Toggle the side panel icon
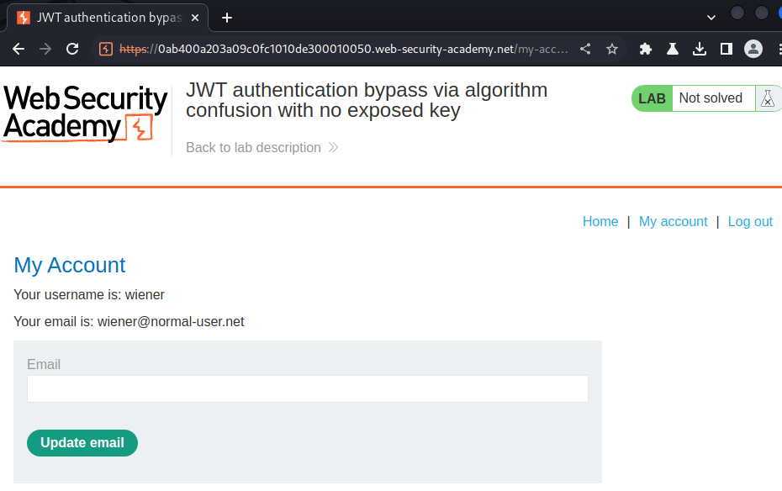 click(x=727, y=49)
